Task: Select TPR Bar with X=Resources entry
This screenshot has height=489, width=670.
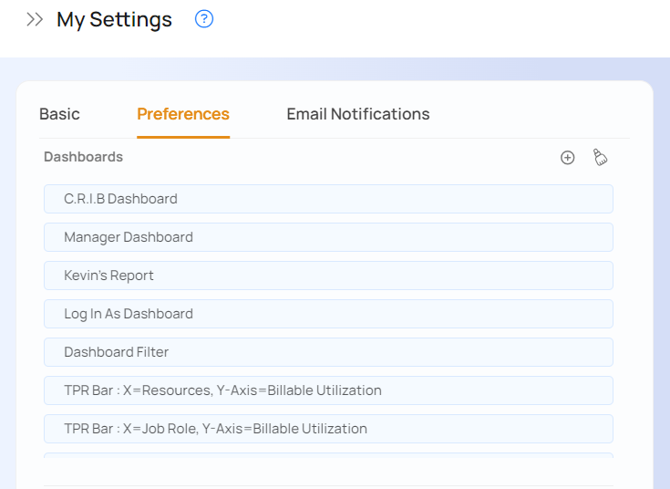Action: (328, 390)
